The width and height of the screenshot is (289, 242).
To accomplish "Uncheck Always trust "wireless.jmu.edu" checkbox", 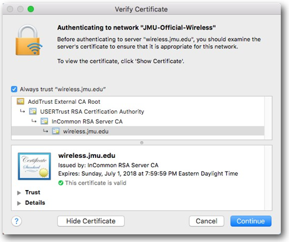I will point(14,89).
